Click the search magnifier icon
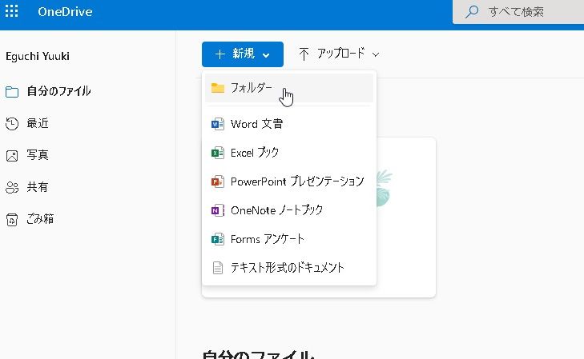584x359 pixels. pyautogui.click(x=472, y=12)
